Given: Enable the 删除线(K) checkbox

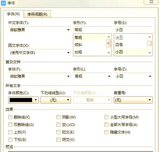Looking at the screenshot, I should tap(10, 117).
